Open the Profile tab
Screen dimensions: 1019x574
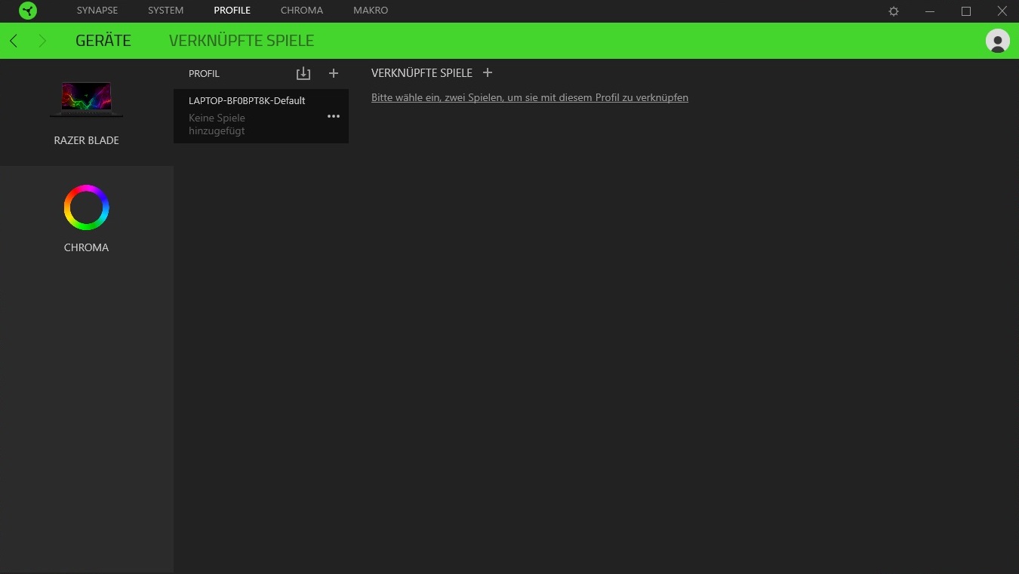click(x=232, y=11)
